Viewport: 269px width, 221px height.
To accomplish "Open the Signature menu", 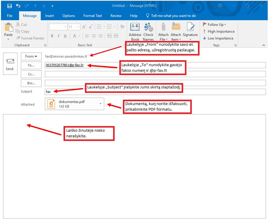I will coord(190,32).
